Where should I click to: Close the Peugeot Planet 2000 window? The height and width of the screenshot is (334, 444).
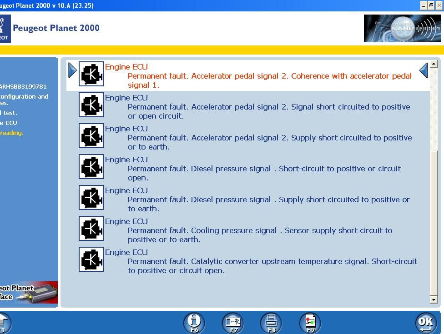click(x=439, y=5)
